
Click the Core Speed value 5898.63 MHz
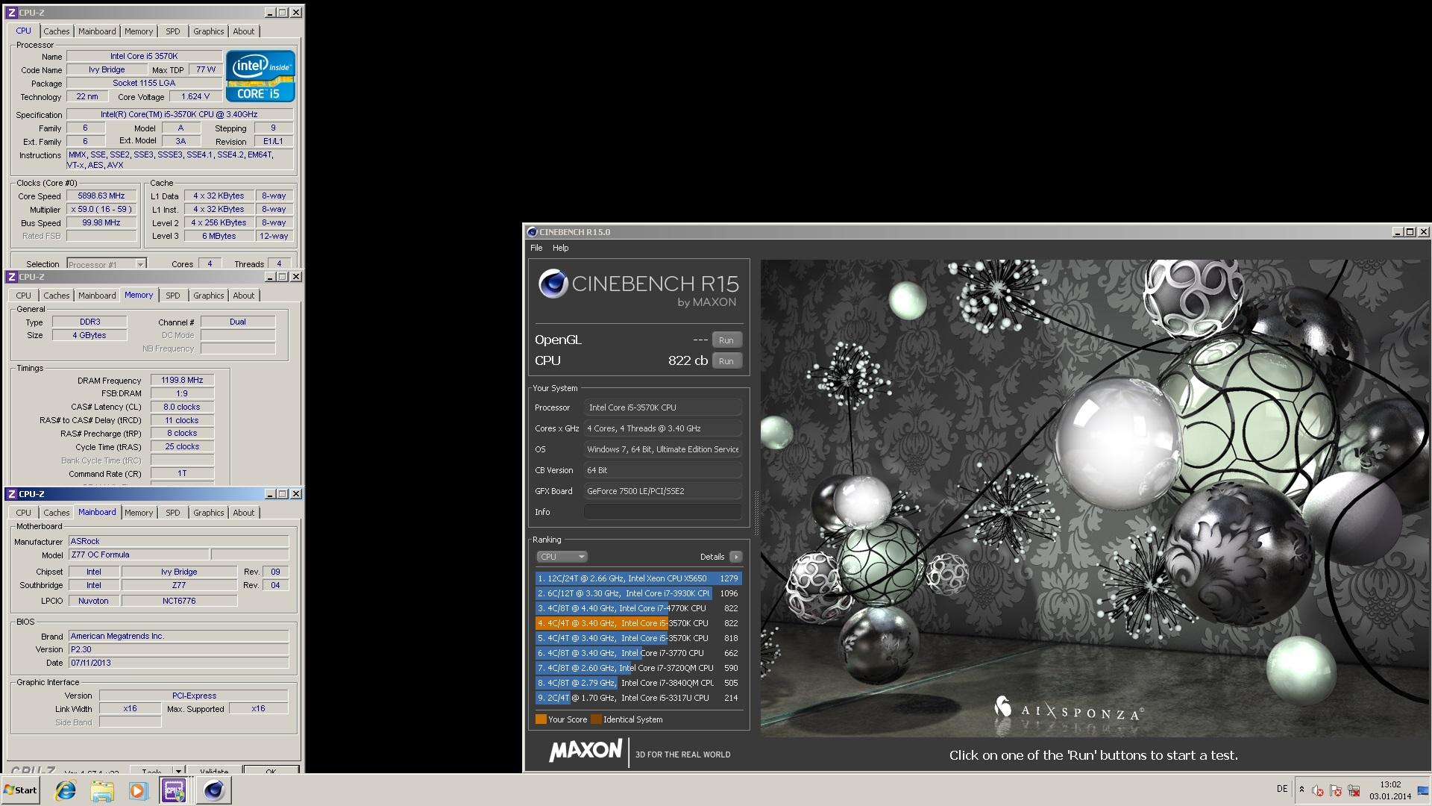click(101, 196)
